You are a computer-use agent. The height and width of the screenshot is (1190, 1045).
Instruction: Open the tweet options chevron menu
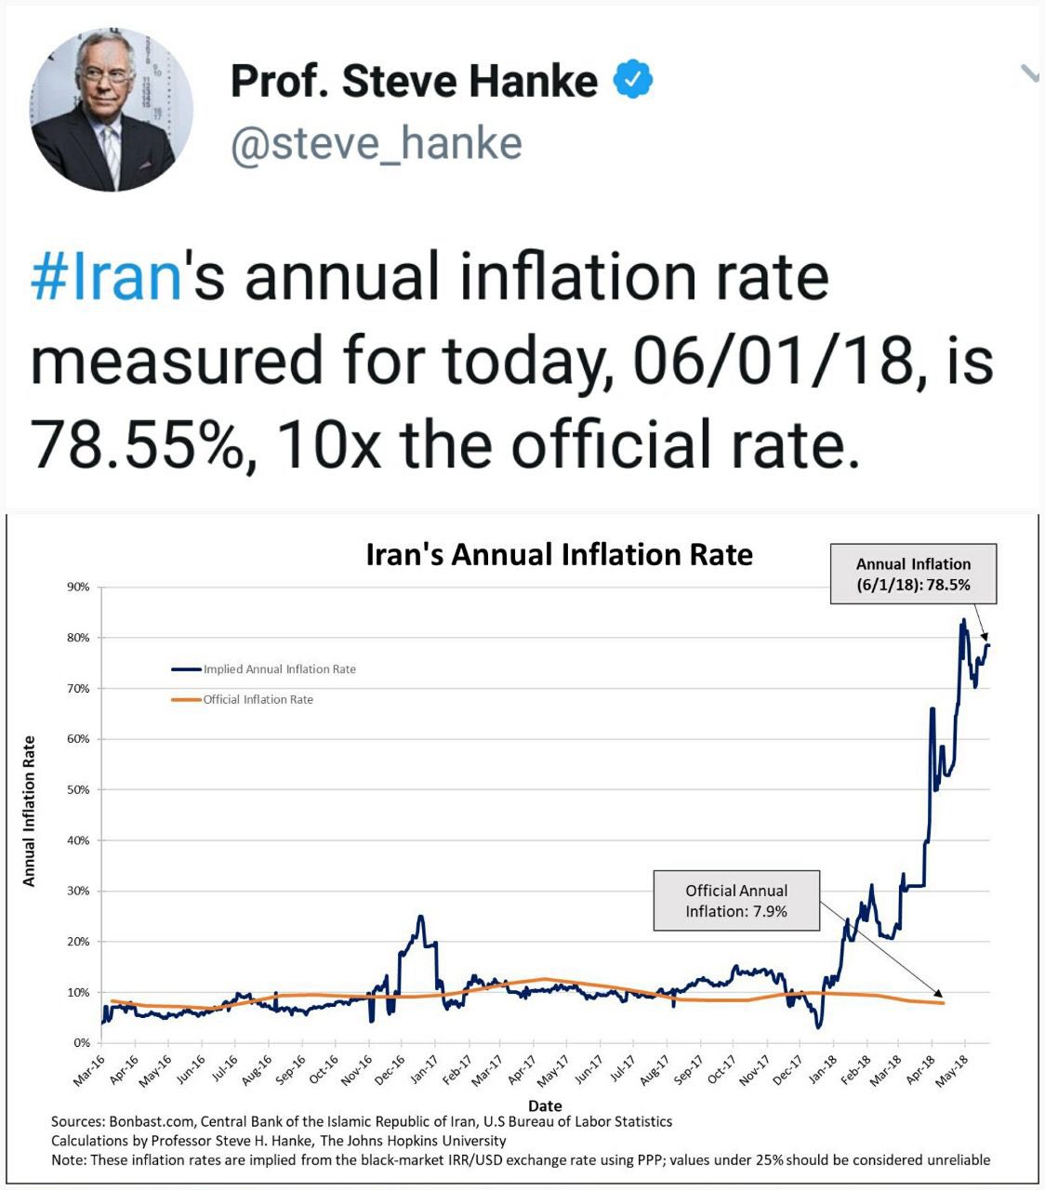point(1030,73)
